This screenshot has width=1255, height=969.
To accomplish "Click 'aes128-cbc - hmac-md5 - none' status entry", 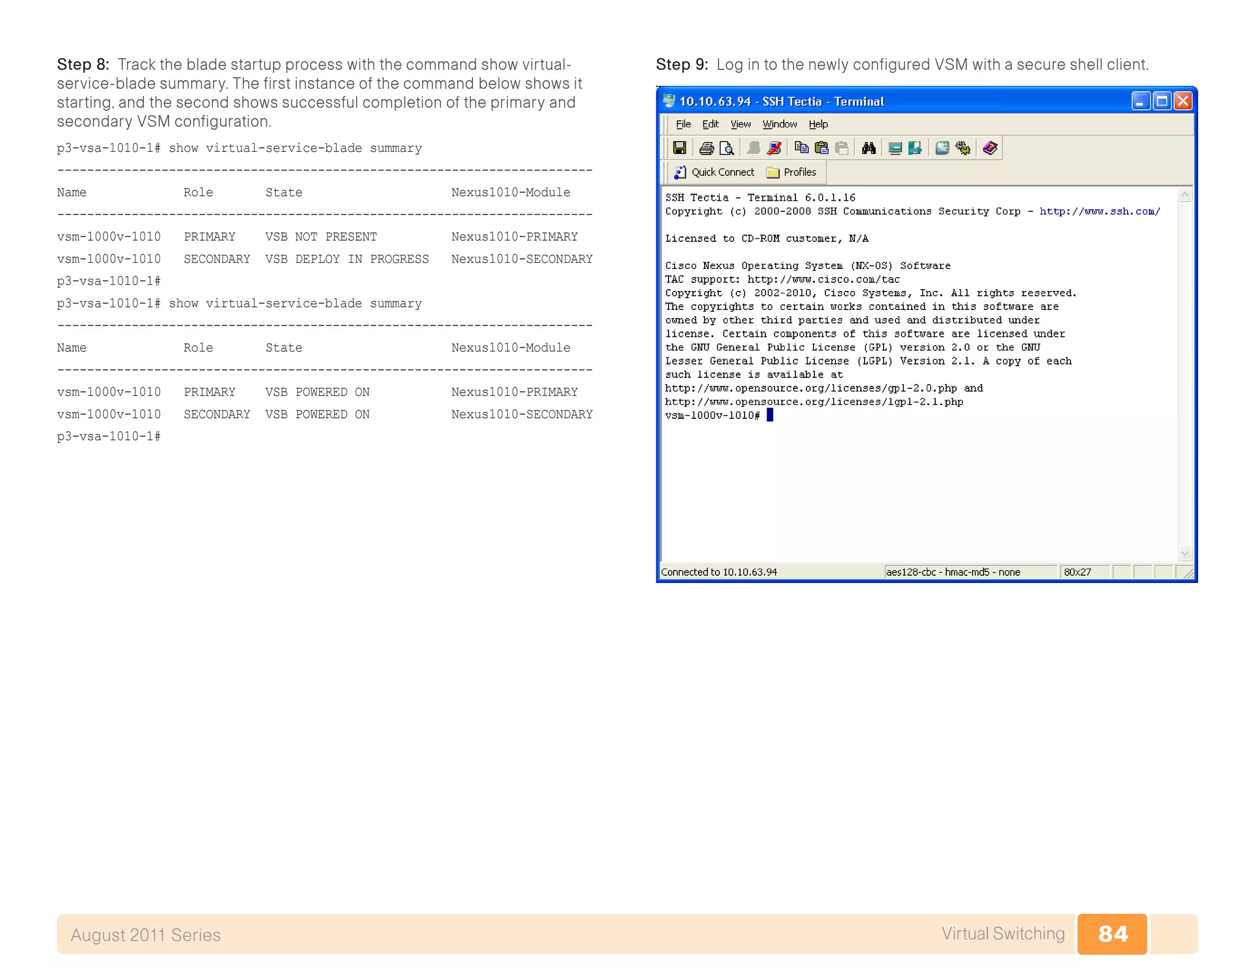I will tap(953, 572).
